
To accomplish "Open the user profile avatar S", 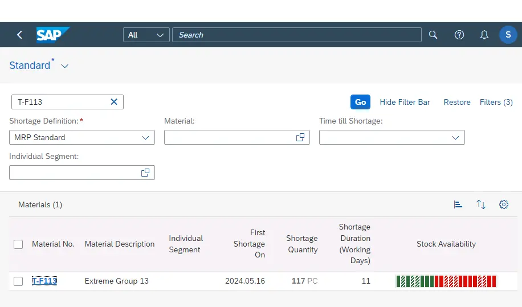I will 508,35.
